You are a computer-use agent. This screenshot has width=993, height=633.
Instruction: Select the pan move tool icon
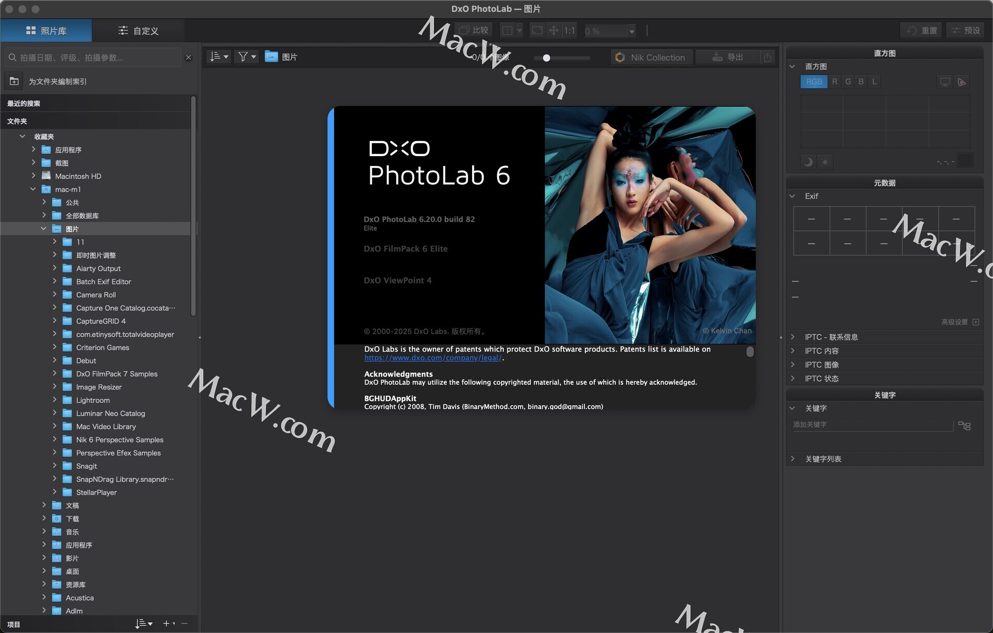pos(553,31)
